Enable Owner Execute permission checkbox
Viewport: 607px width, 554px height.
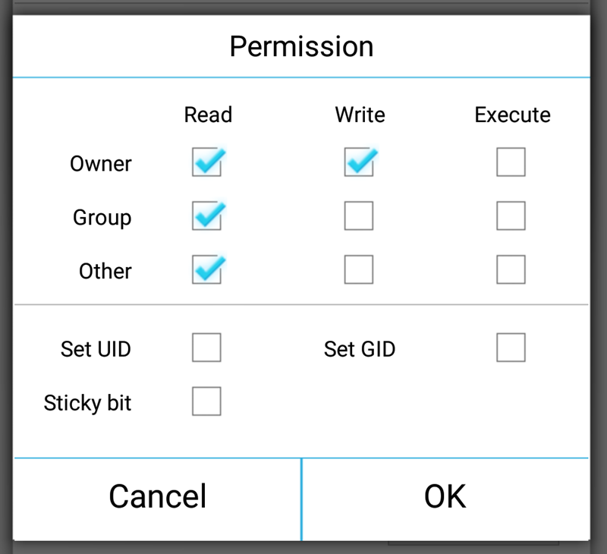pos(511,162)
